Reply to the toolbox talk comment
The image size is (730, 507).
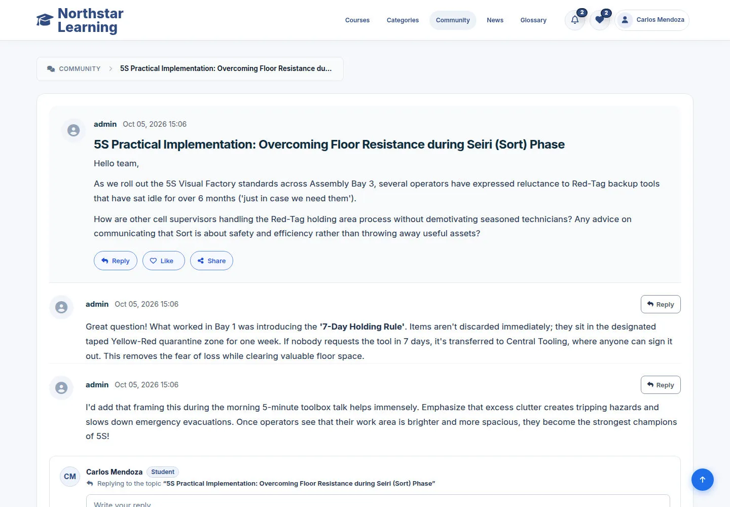tap(661, 385)
